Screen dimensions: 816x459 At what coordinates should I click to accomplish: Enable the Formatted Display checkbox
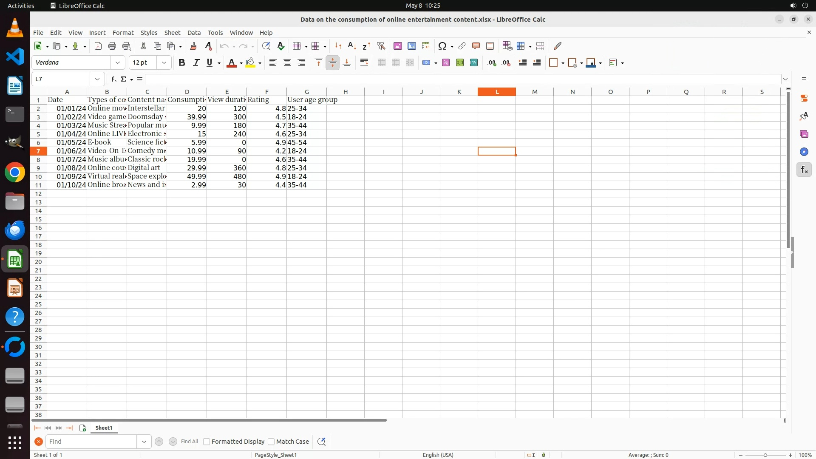click(207, 442)
